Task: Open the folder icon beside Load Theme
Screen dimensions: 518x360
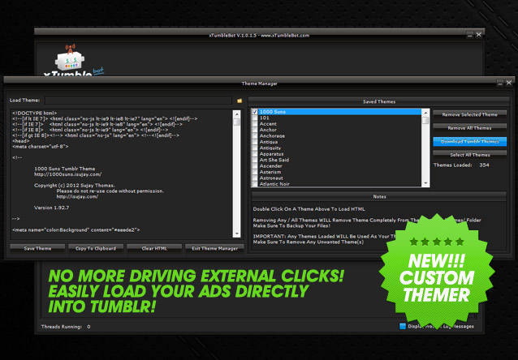Action: click(x=240, y=101)
